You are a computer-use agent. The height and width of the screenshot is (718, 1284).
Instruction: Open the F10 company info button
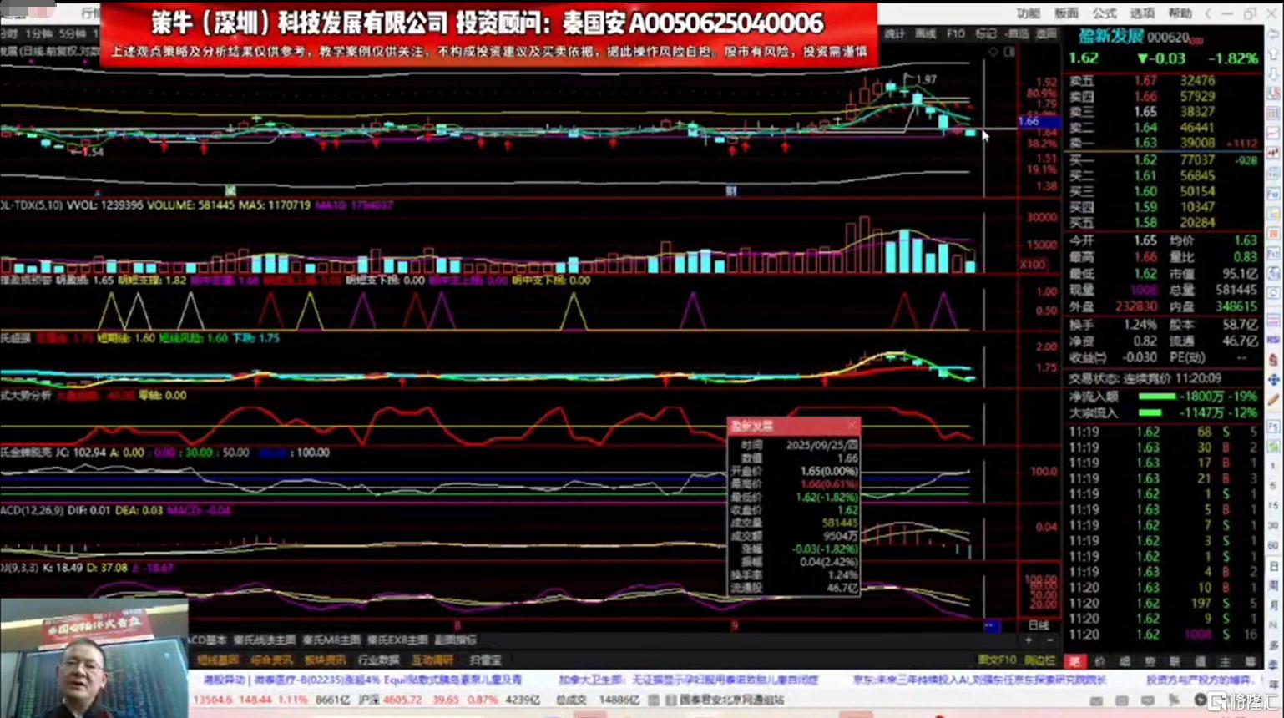[x=955, y=34]
